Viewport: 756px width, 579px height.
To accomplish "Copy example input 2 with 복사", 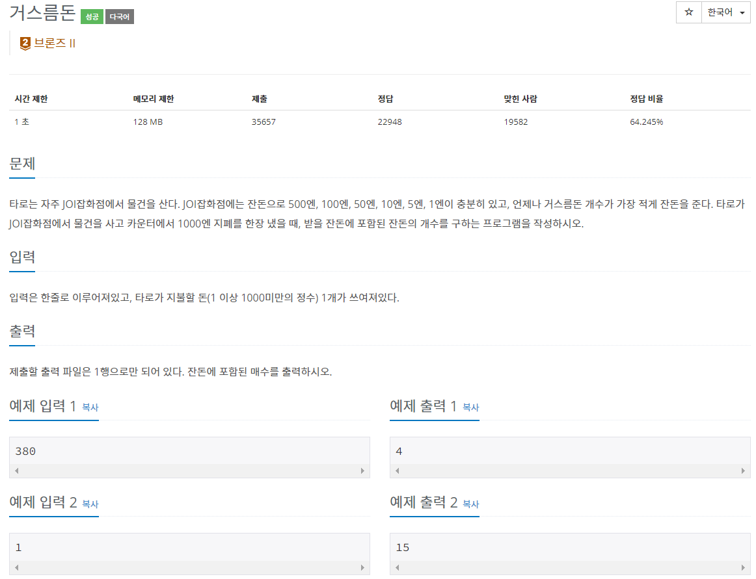I will (x=90, y=504).
